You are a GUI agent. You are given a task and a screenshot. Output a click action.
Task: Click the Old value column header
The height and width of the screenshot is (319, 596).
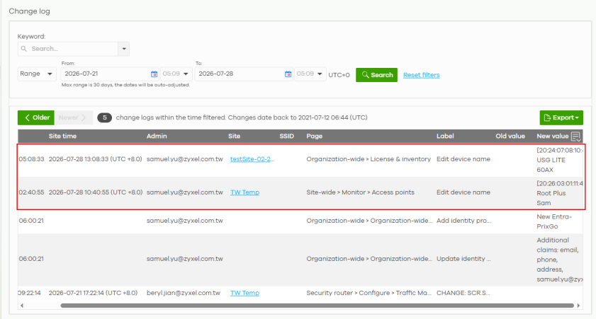click(510, 137)
